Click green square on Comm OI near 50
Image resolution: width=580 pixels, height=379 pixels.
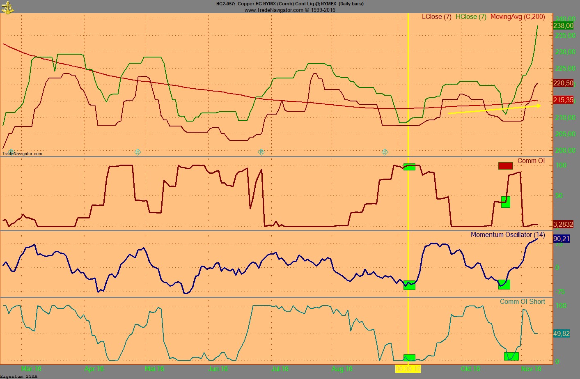coord(506,202)
